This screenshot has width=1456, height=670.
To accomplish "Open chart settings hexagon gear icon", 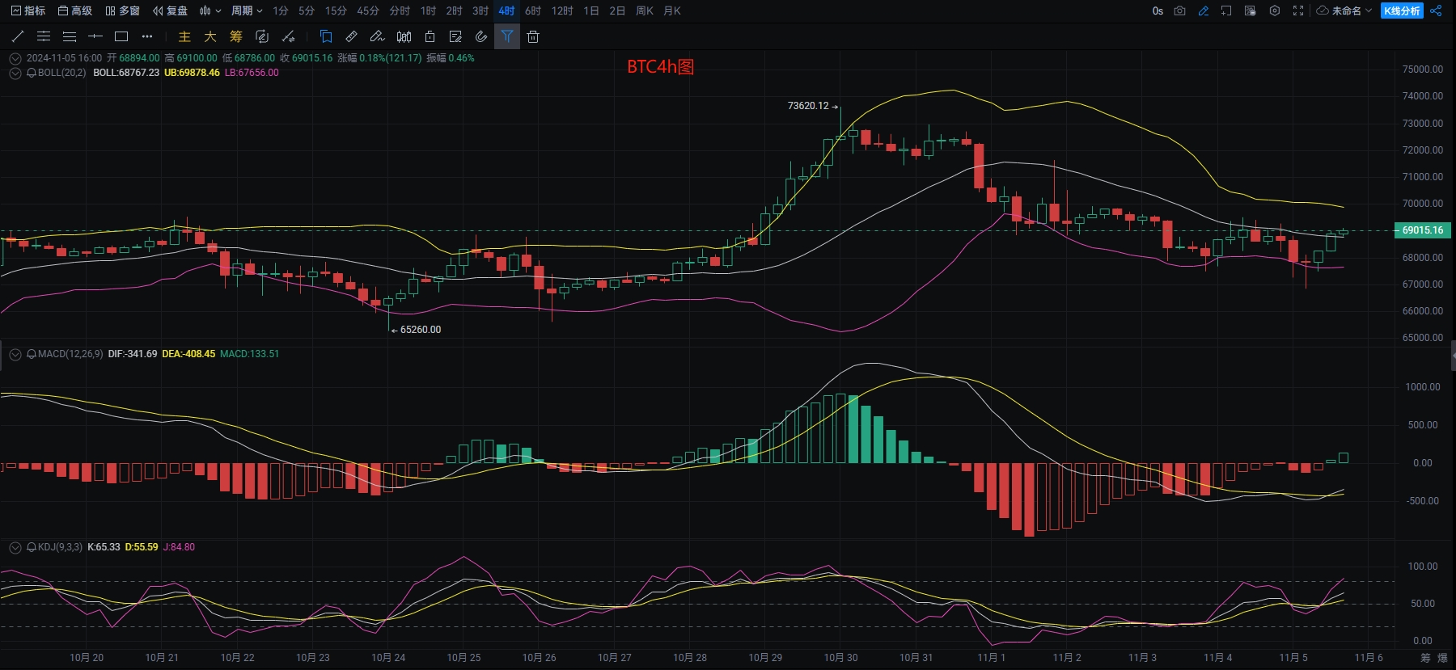I will click(1274, 11).
